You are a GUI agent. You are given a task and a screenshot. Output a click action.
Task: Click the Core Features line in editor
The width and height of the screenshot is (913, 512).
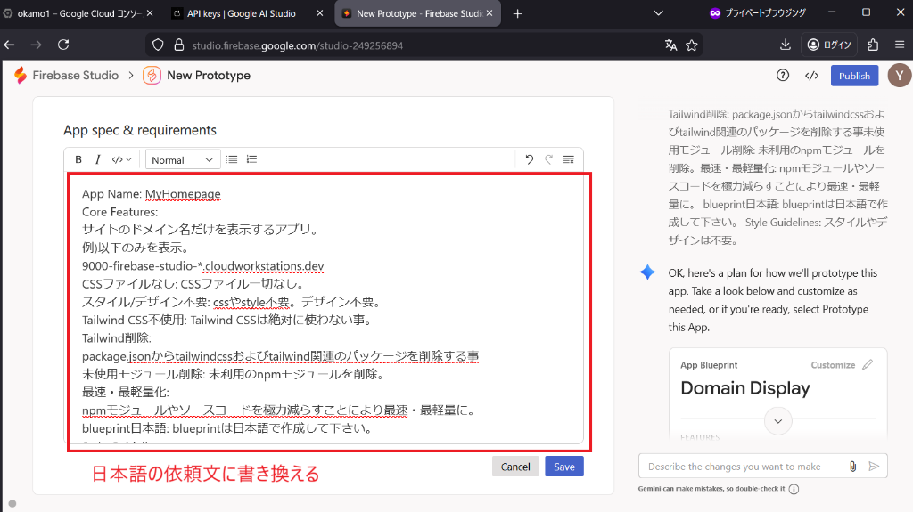[120, 212]
